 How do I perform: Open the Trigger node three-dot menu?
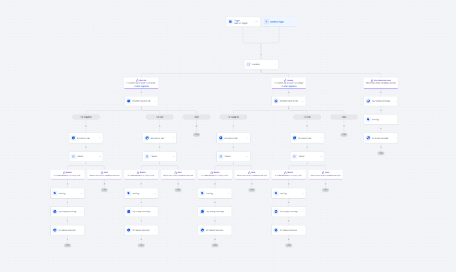click(257, 21)
